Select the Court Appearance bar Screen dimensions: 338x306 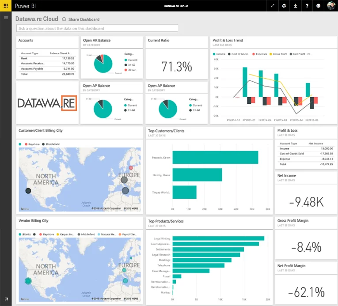tap(216, 244)
